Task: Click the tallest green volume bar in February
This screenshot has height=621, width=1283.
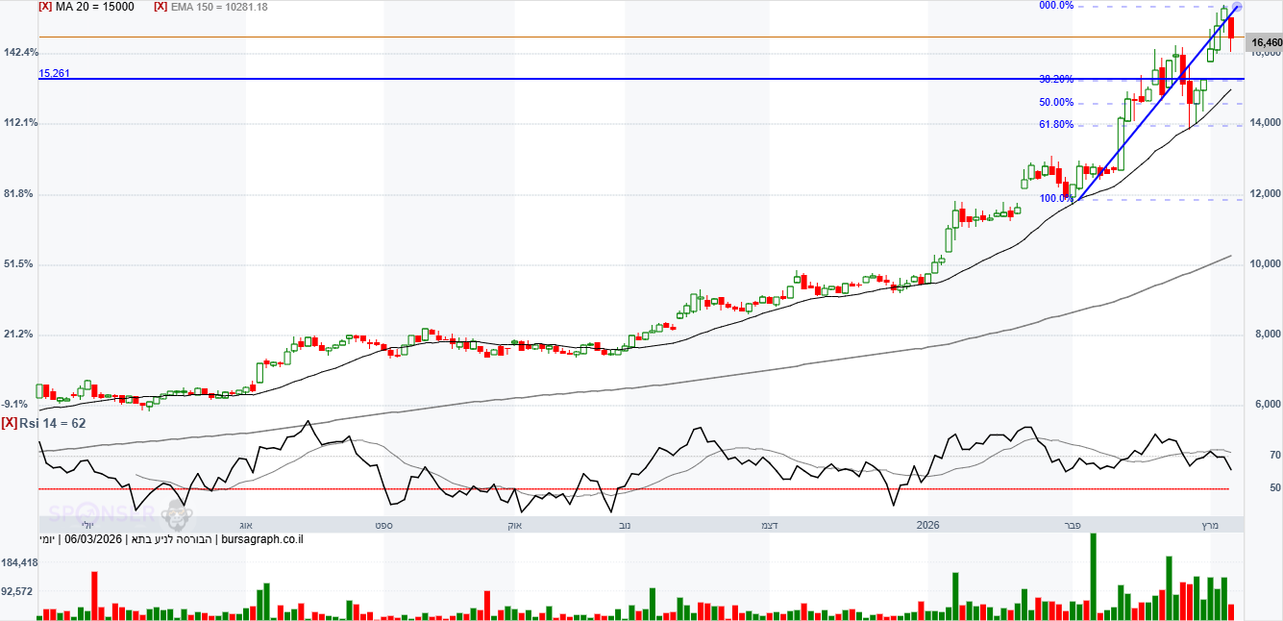Action: (1093, 576)
